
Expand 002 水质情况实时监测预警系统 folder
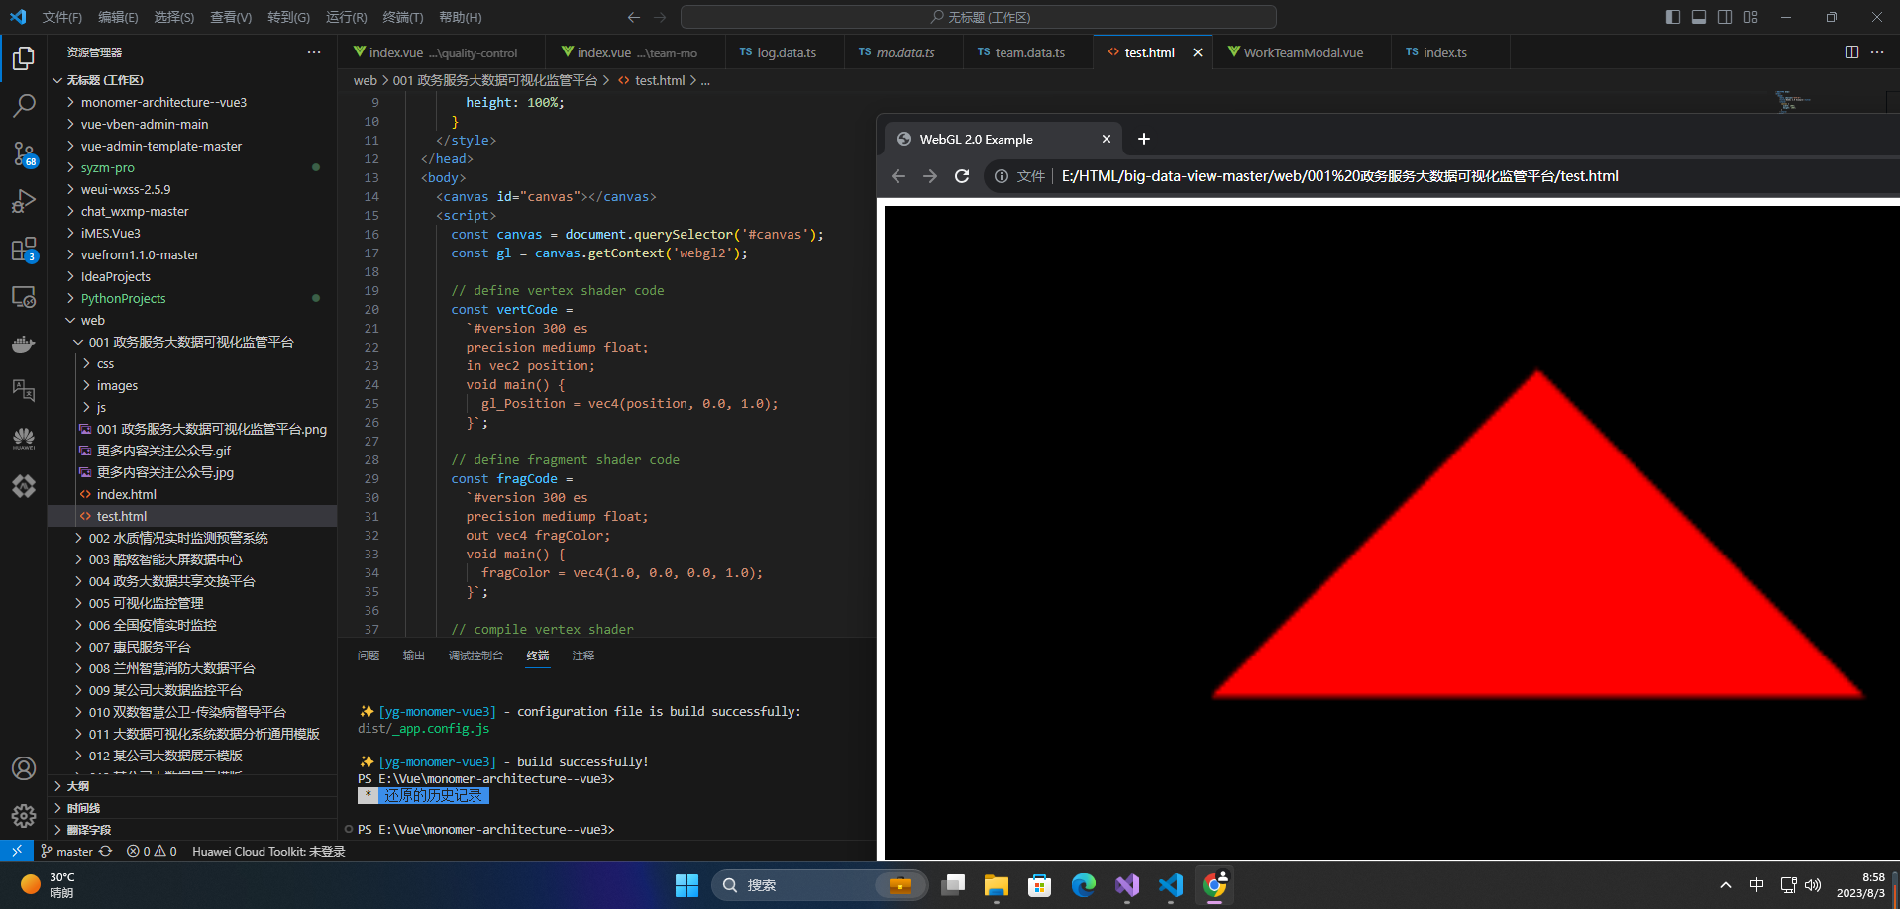(192, 538)
